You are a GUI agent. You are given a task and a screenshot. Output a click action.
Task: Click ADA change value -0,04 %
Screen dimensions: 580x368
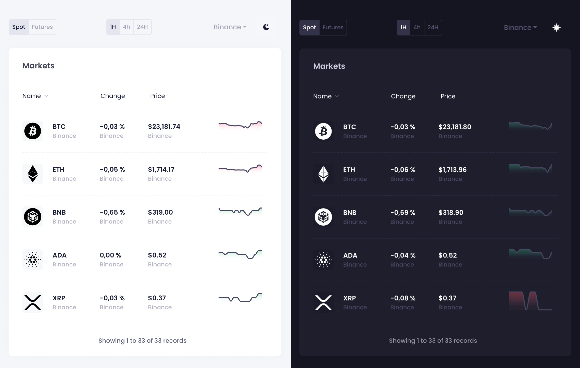coord(403,255)
